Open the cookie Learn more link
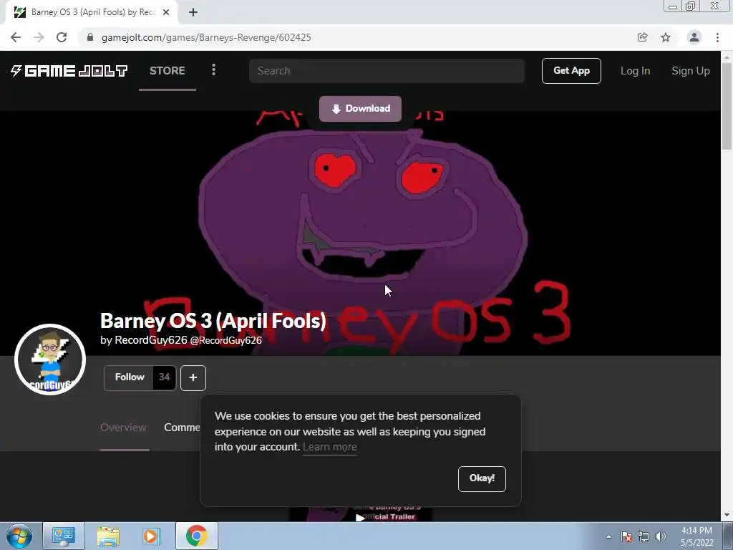The height and width of the screenshot is (550, 733). (x=329, y=447)
